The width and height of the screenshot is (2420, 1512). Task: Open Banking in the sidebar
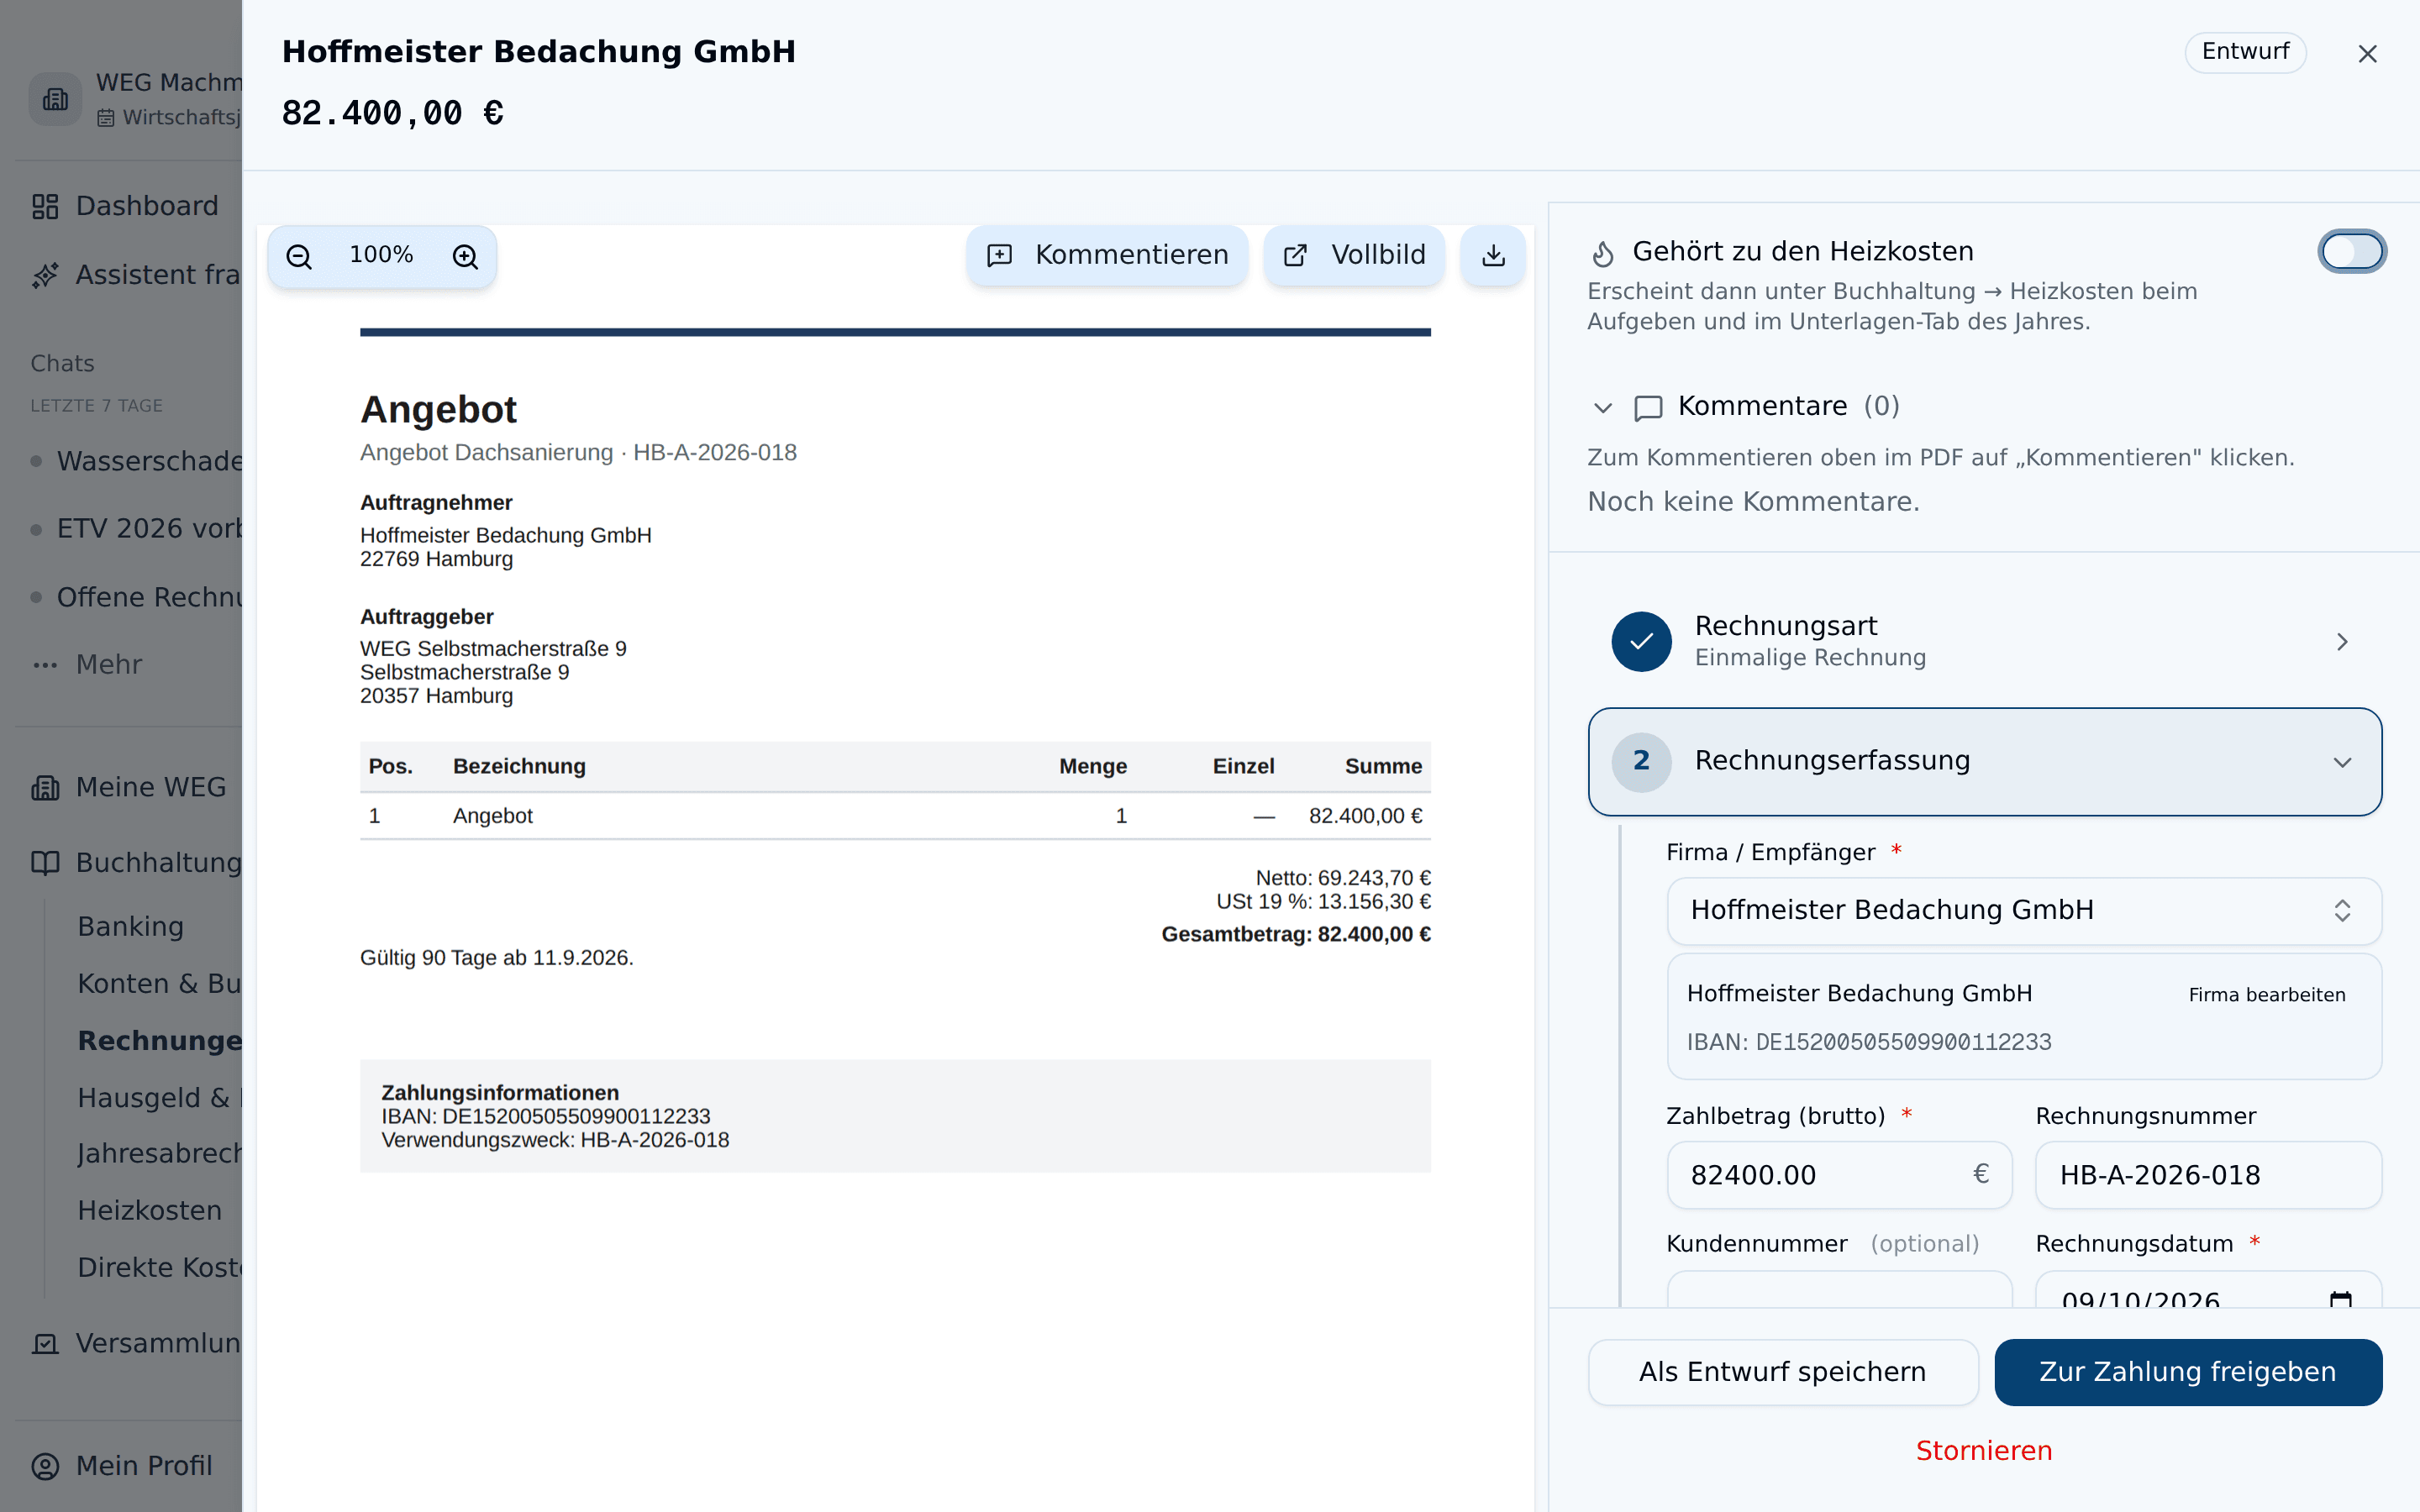coord(131,927)
